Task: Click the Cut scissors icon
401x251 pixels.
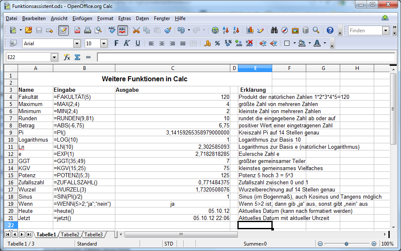Action: pyautogui.click(x=136, y=30)
